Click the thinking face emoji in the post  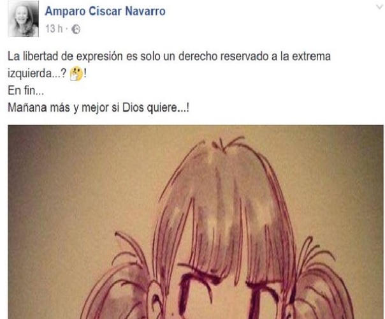pyautogui.click(x=76, y=73)
